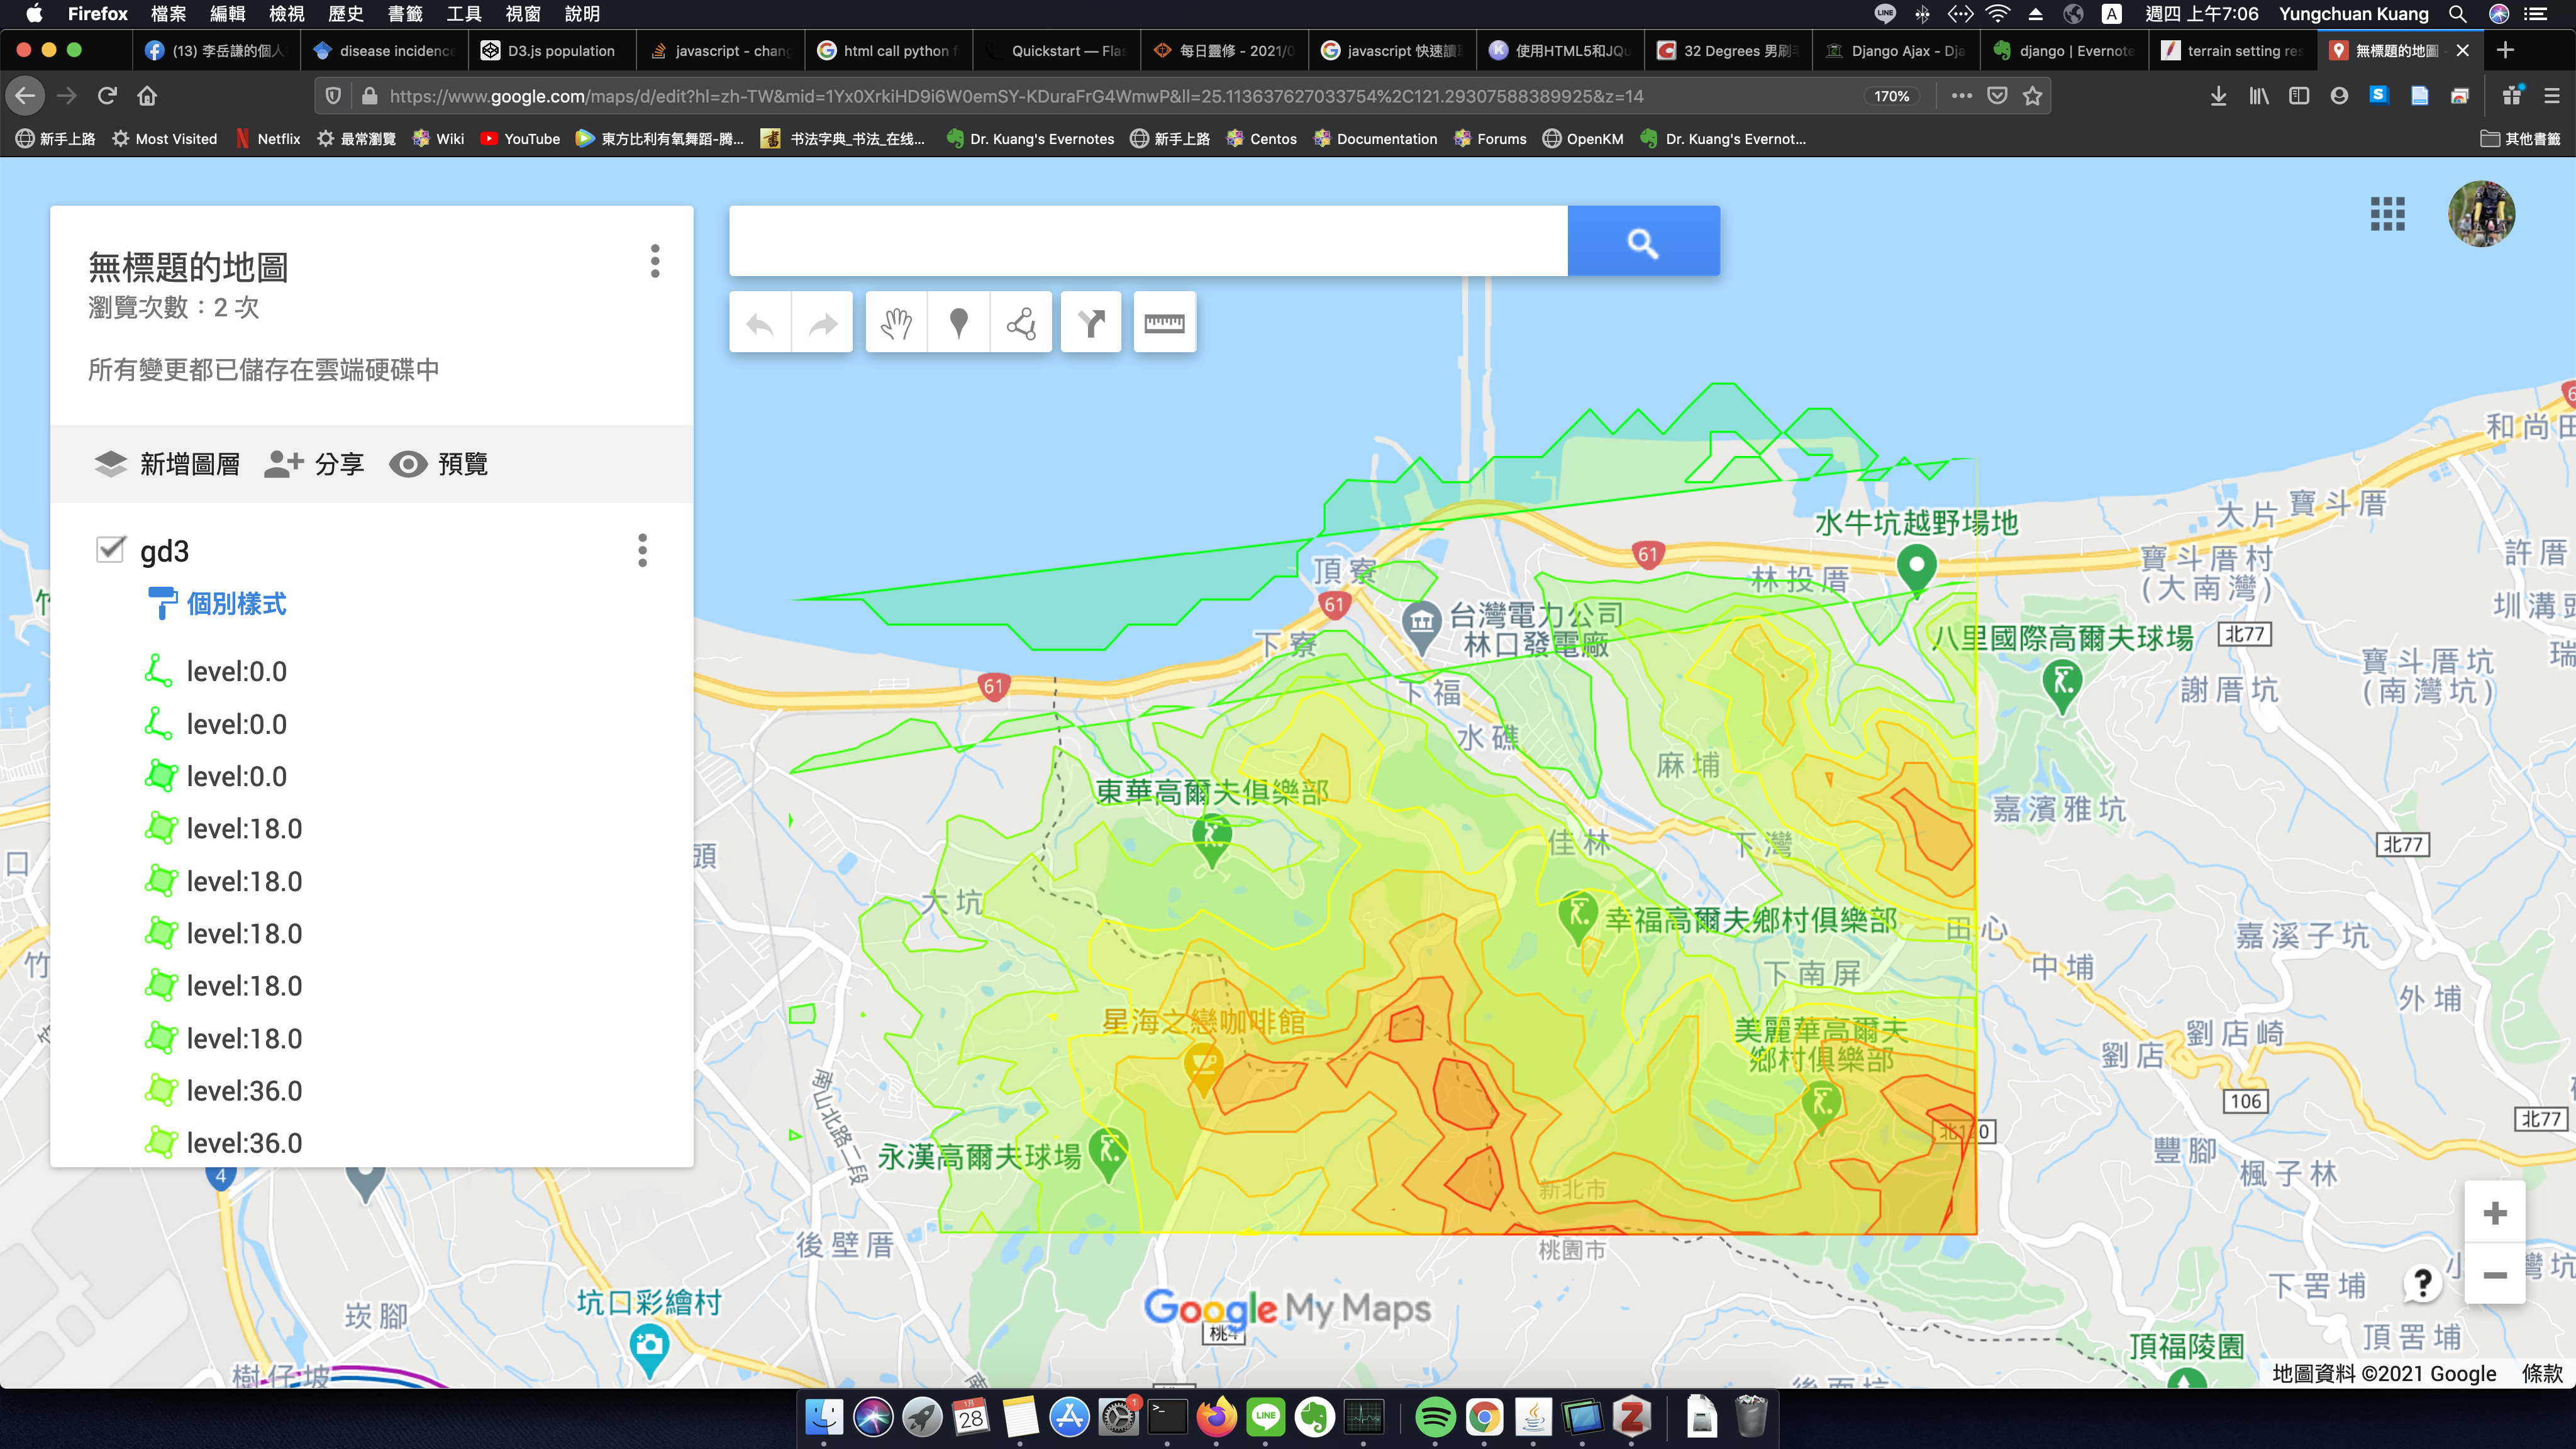Viewport: 2576px width, 1449px height.
Task: Switch to D3.js population tab
Action: click(551, 50)
